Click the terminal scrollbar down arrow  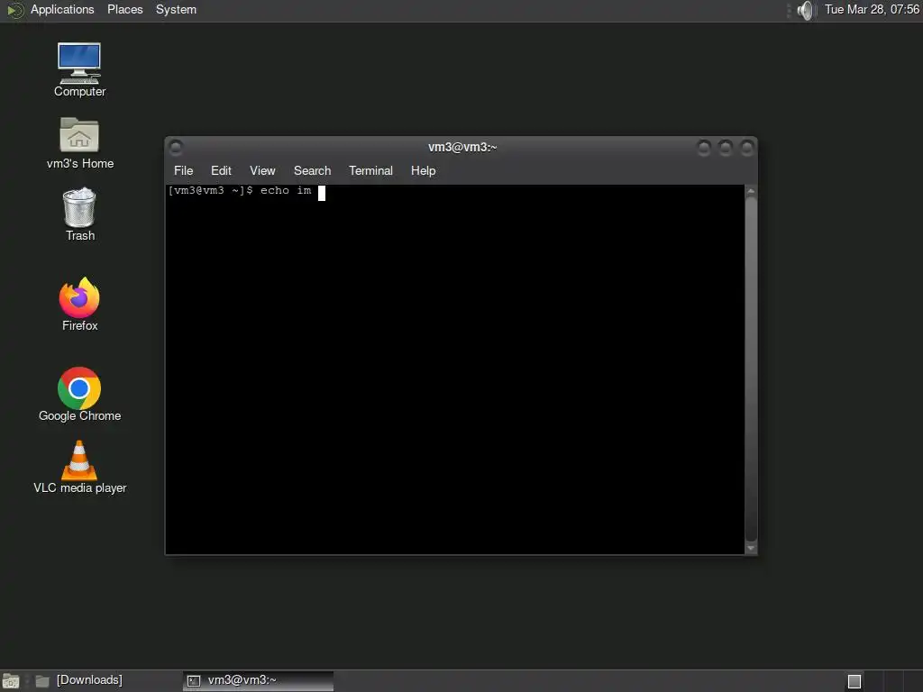click(x=751, y=549)
